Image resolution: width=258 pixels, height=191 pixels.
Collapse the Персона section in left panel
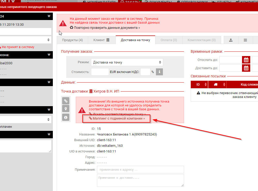point(49,54)
